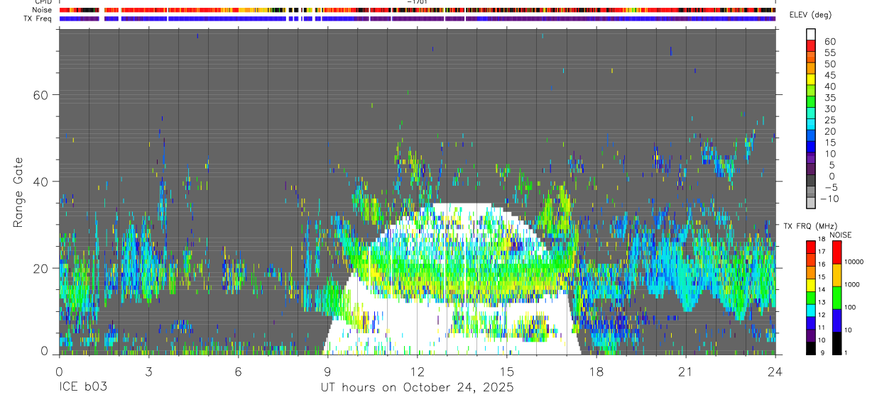The image size is (872, 402).
Task: Click the "10000" label on NOISE legend
Action: (854, 262)
